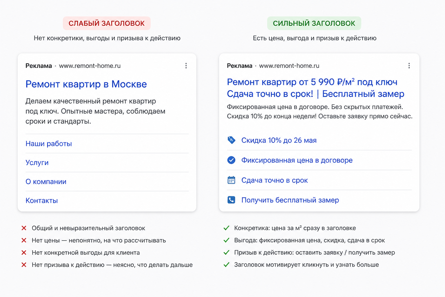445x297 pixels.
Task: Open the "Контакты" sitelink
Action: click(42, 201)
